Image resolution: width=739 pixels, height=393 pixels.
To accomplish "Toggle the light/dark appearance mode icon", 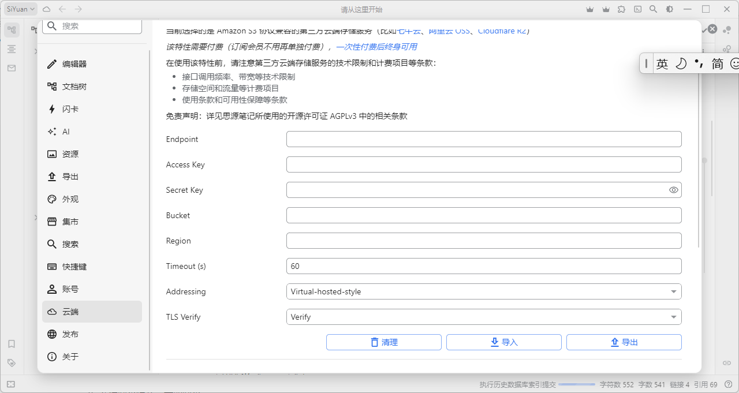I will click(x=669, y=9).
